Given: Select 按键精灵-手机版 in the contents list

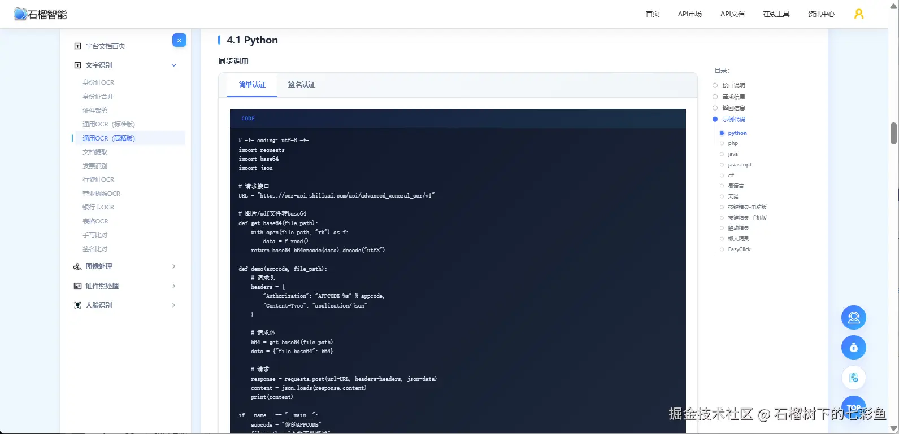Looking at the screenshot, I should (x=747, y=218).
